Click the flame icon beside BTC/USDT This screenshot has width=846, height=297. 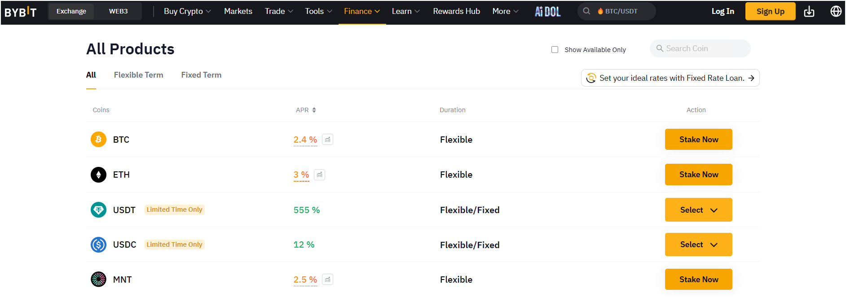pos(600,11)
